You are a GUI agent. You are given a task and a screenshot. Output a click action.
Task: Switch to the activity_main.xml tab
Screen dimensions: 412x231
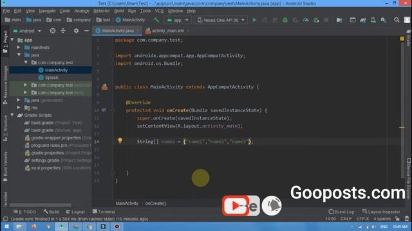point(167,31)
